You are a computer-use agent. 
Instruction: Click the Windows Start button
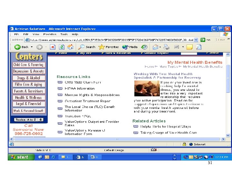point(21,157)
